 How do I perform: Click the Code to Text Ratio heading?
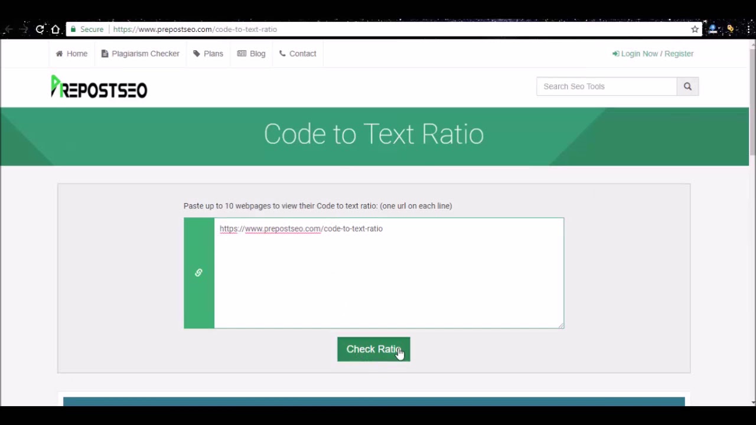point(374,135)
